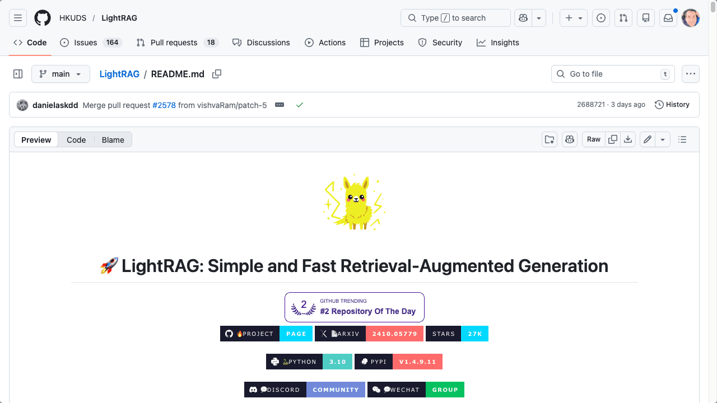This screenshot has width=717, height=403.
Task: Open the main branch selector dropdown
Action: click(x=60, y=74)
